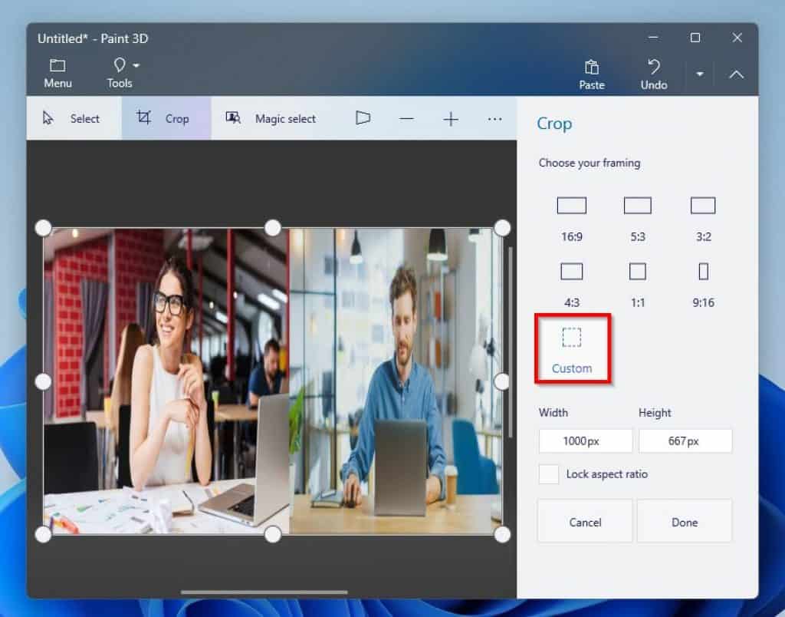Viewport: 785px width, 617px height.
Task: Select the 1:1 square framing preset
Action: [637, 285]
